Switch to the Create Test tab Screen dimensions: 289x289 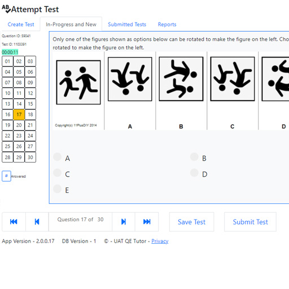point(21,24)
